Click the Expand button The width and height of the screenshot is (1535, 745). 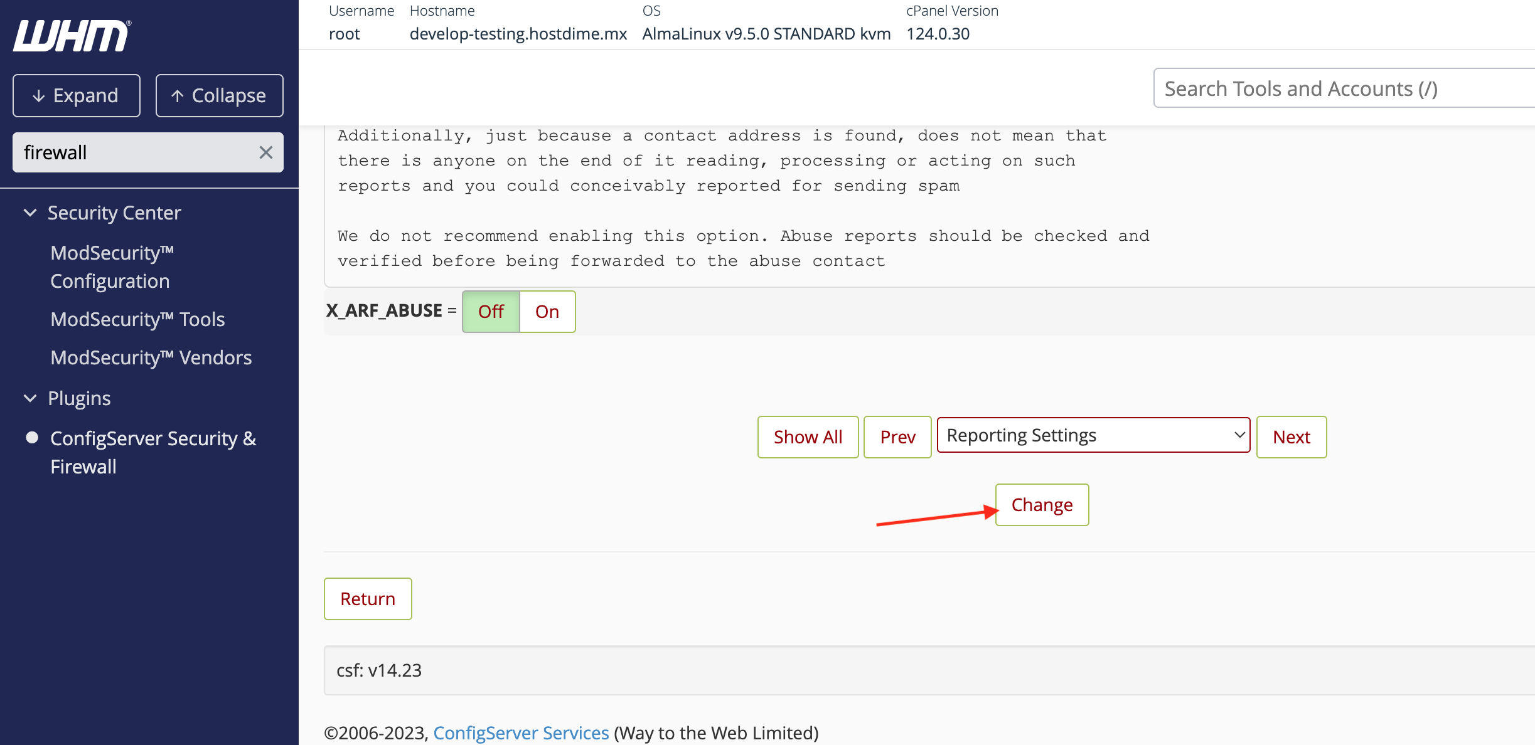77,95
